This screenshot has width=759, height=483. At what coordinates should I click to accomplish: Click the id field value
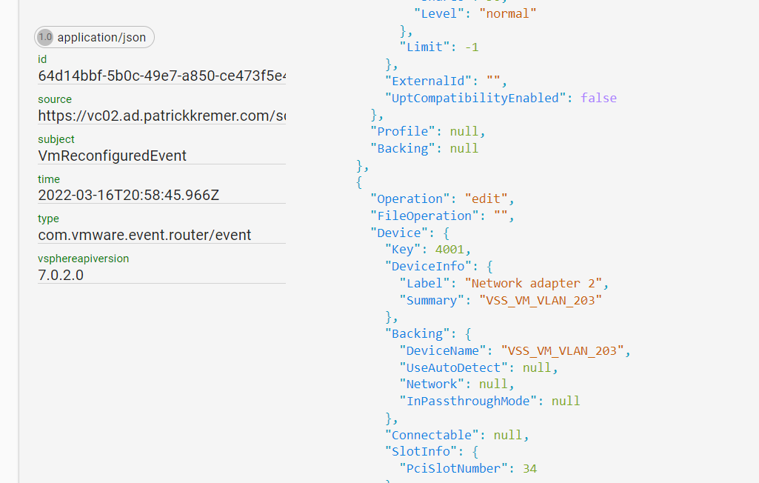pyautogui.click(x=162, y=76)
